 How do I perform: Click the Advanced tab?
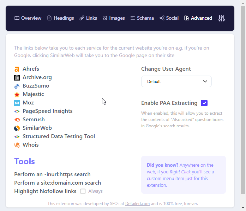click(198, 18)
